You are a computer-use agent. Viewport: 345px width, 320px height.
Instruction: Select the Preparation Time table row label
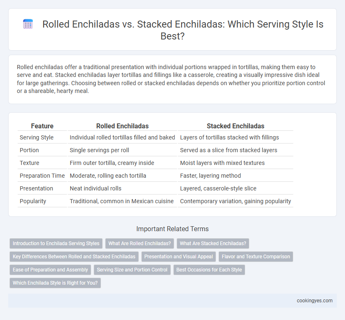[x=42, y=176]
